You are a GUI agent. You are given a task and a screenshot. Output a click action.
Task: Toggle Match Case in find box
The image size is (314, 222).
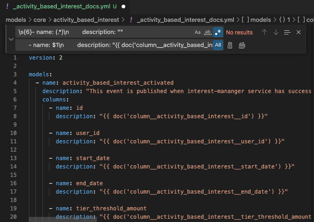[198, 33]
